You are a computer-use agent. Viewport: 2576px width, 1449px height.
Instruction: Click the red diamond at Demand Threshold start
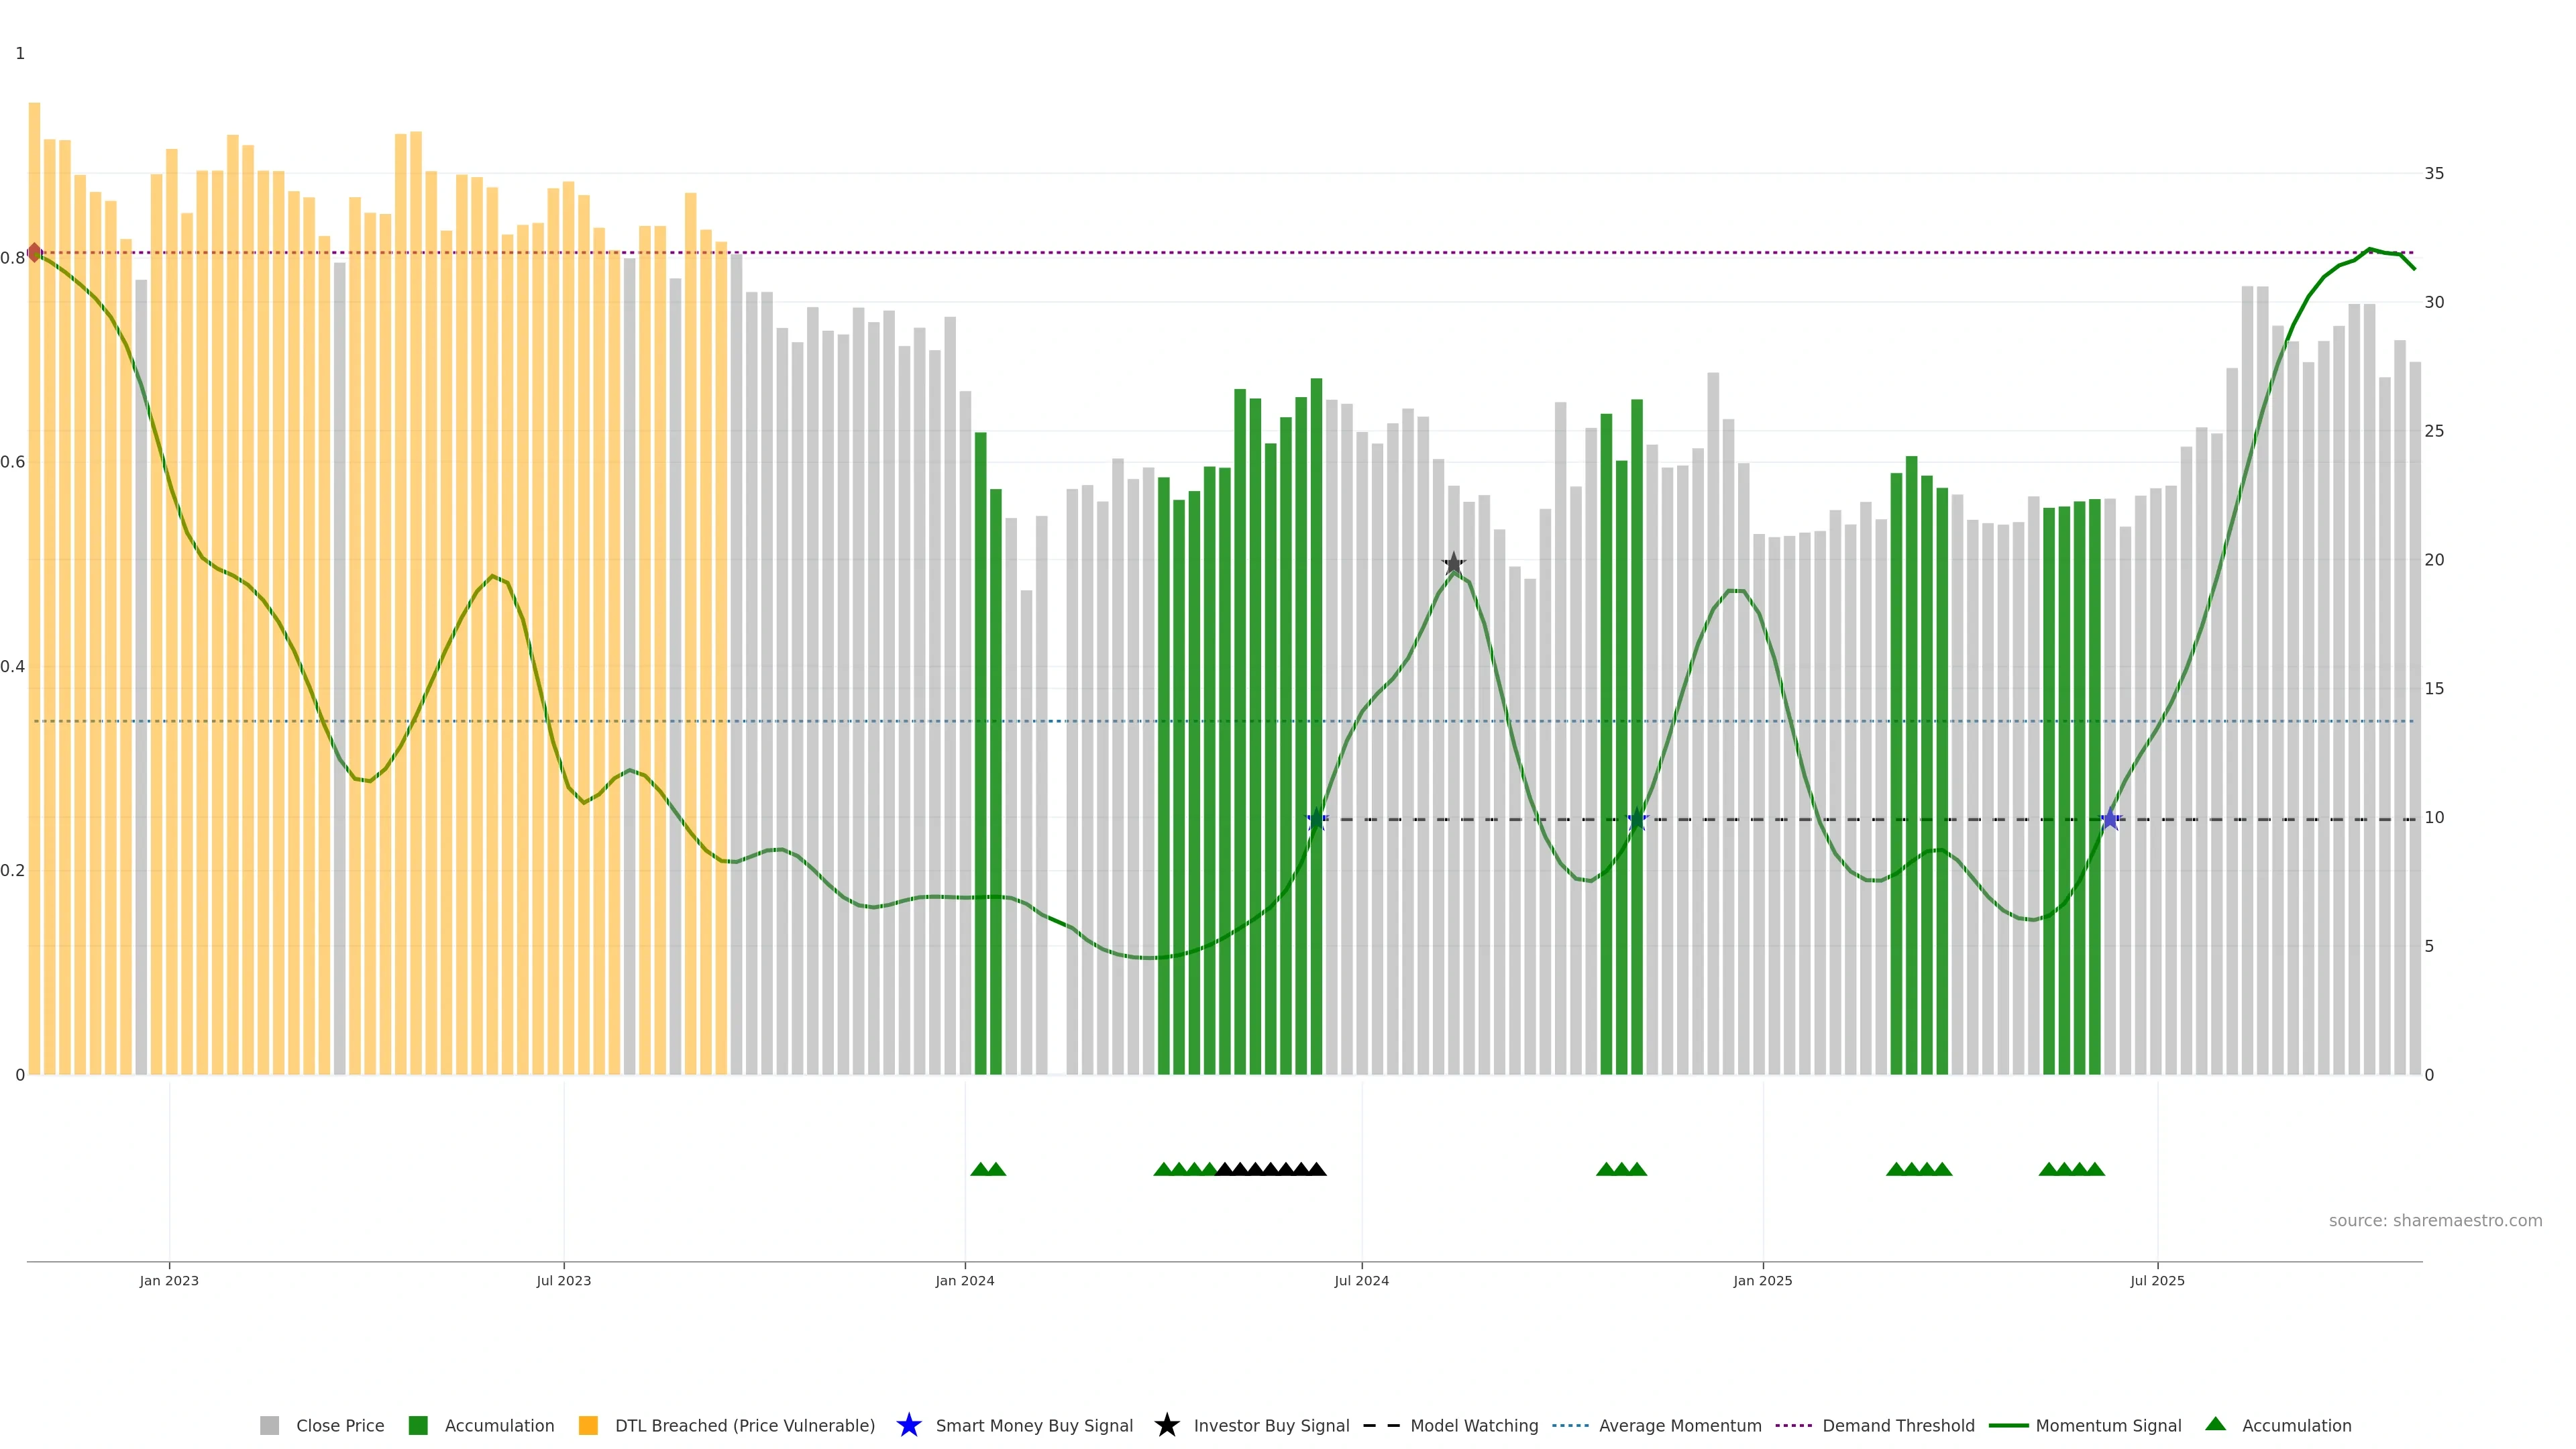(35, 253)
